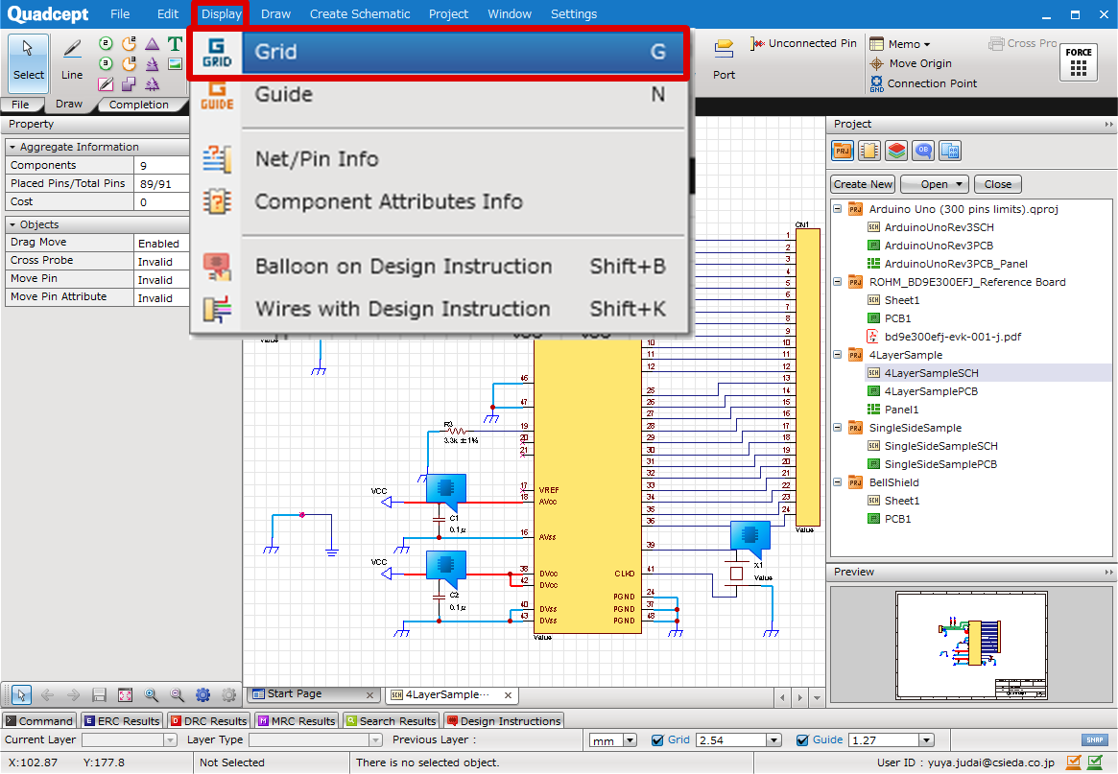
Task: Select the Text tool icon
Action: (x=175, y=44)
